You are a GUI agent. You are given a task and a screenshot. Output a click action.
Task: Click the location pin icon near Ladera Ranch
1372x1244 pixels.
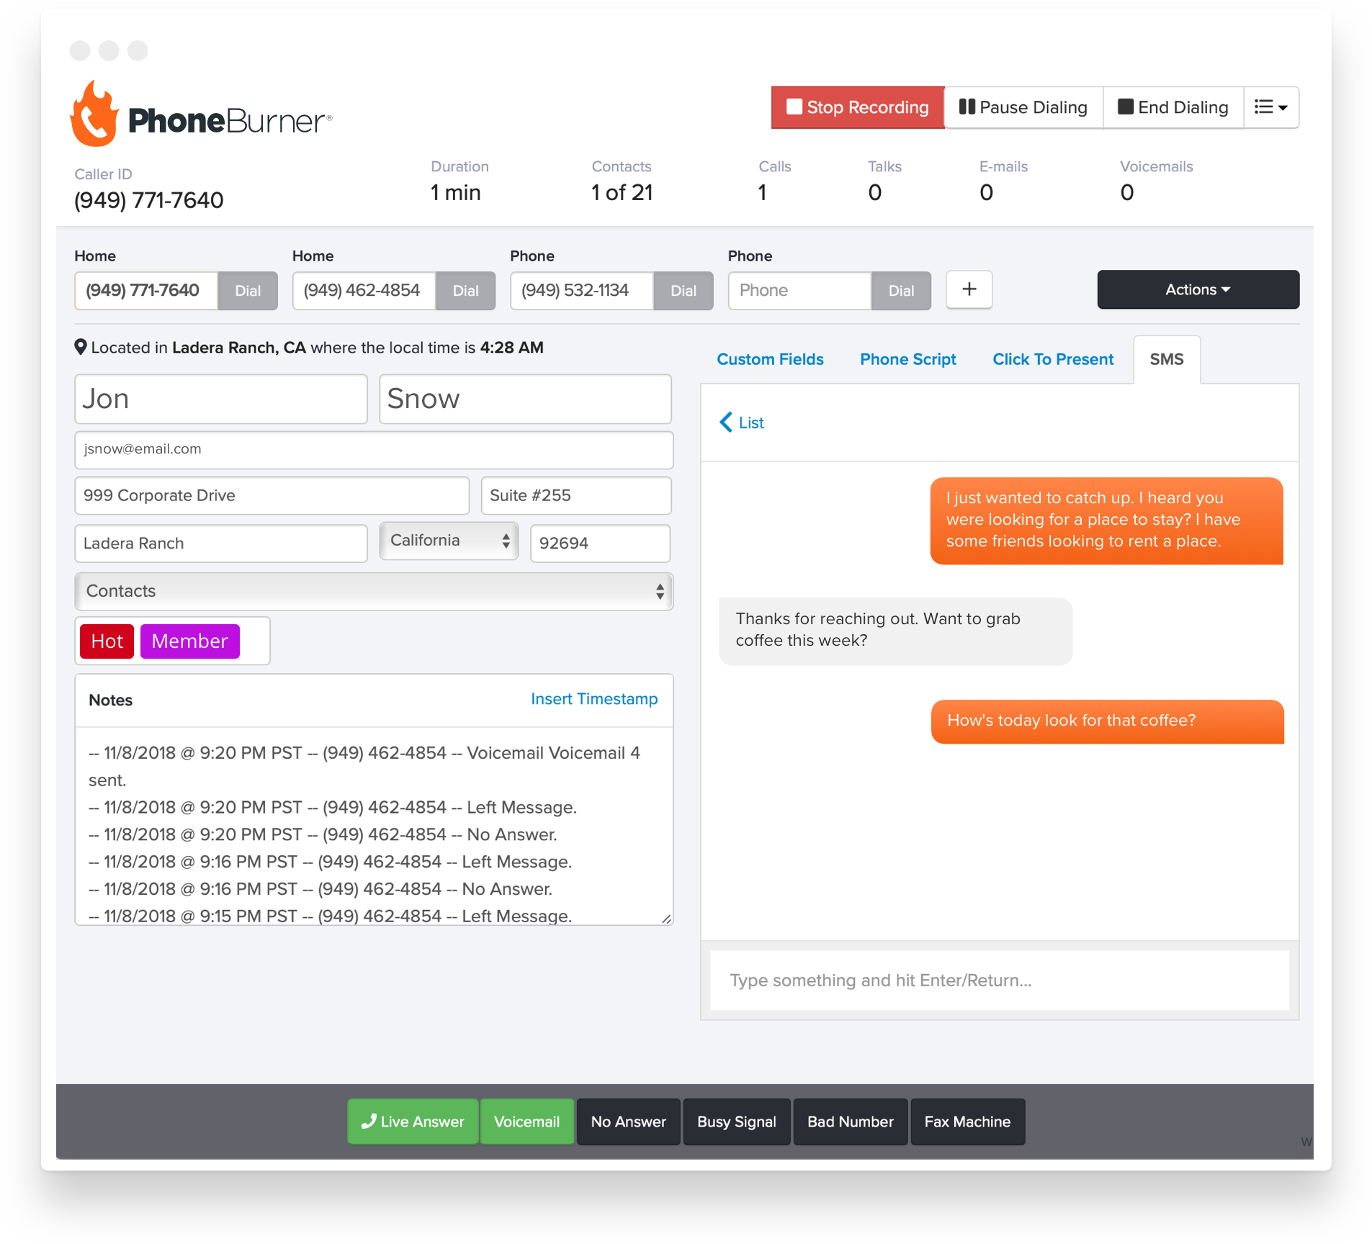coord(81,348)
